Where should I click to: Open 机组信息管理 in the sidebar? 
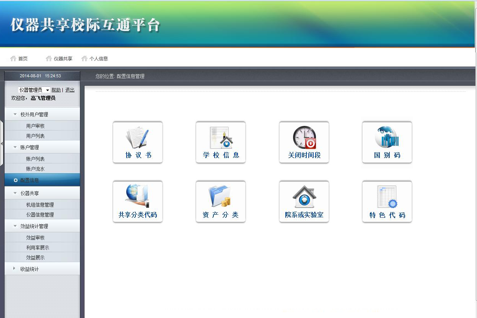click(x=40, y=205)
